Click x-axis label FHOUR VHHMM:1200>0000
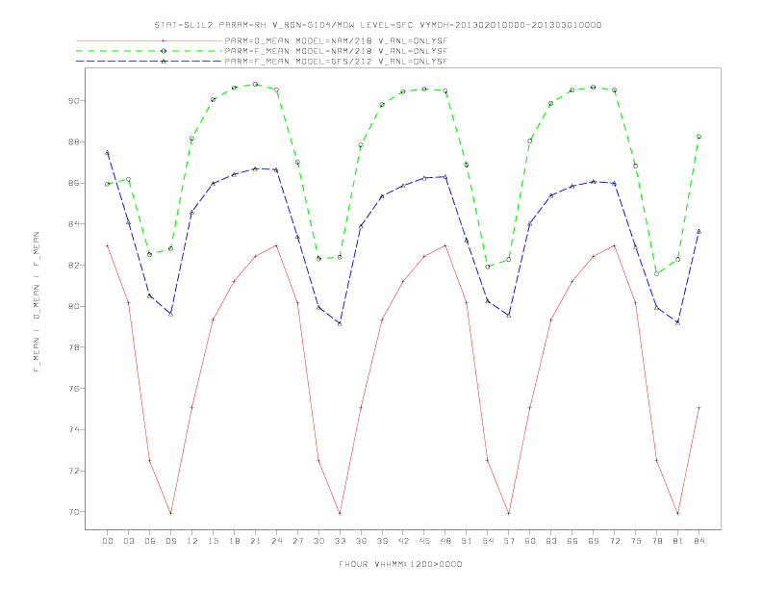Image resolution: width=762 pixels, height=589 pixels. pyautogui.click(x=400, y=564)
